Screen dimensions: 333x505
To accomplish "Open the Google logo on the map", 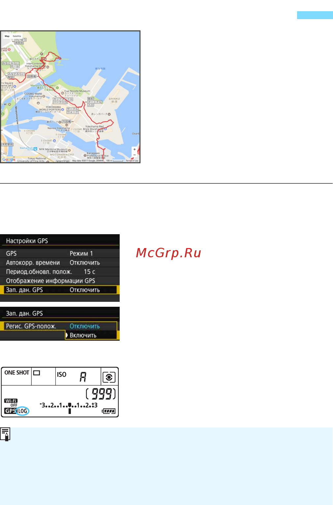I will pyautogui.click(x=9, y=159).
